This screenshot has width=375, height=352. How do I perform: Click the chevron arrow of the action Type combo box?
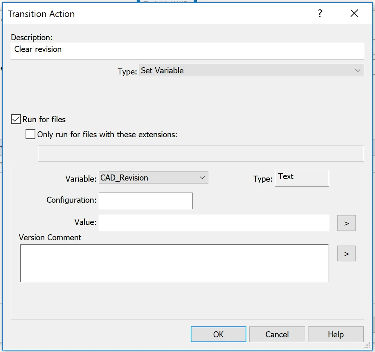point(357,71)
